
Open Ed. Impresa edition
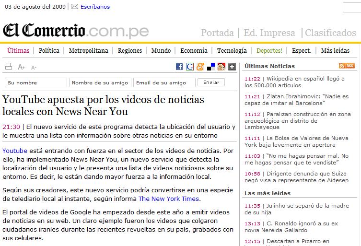[x=269, y=33]
